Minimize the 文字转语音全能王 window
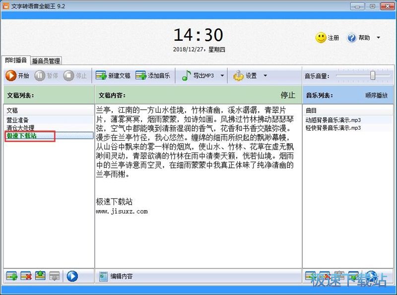 pyautogui.click(x=357, y=6)
